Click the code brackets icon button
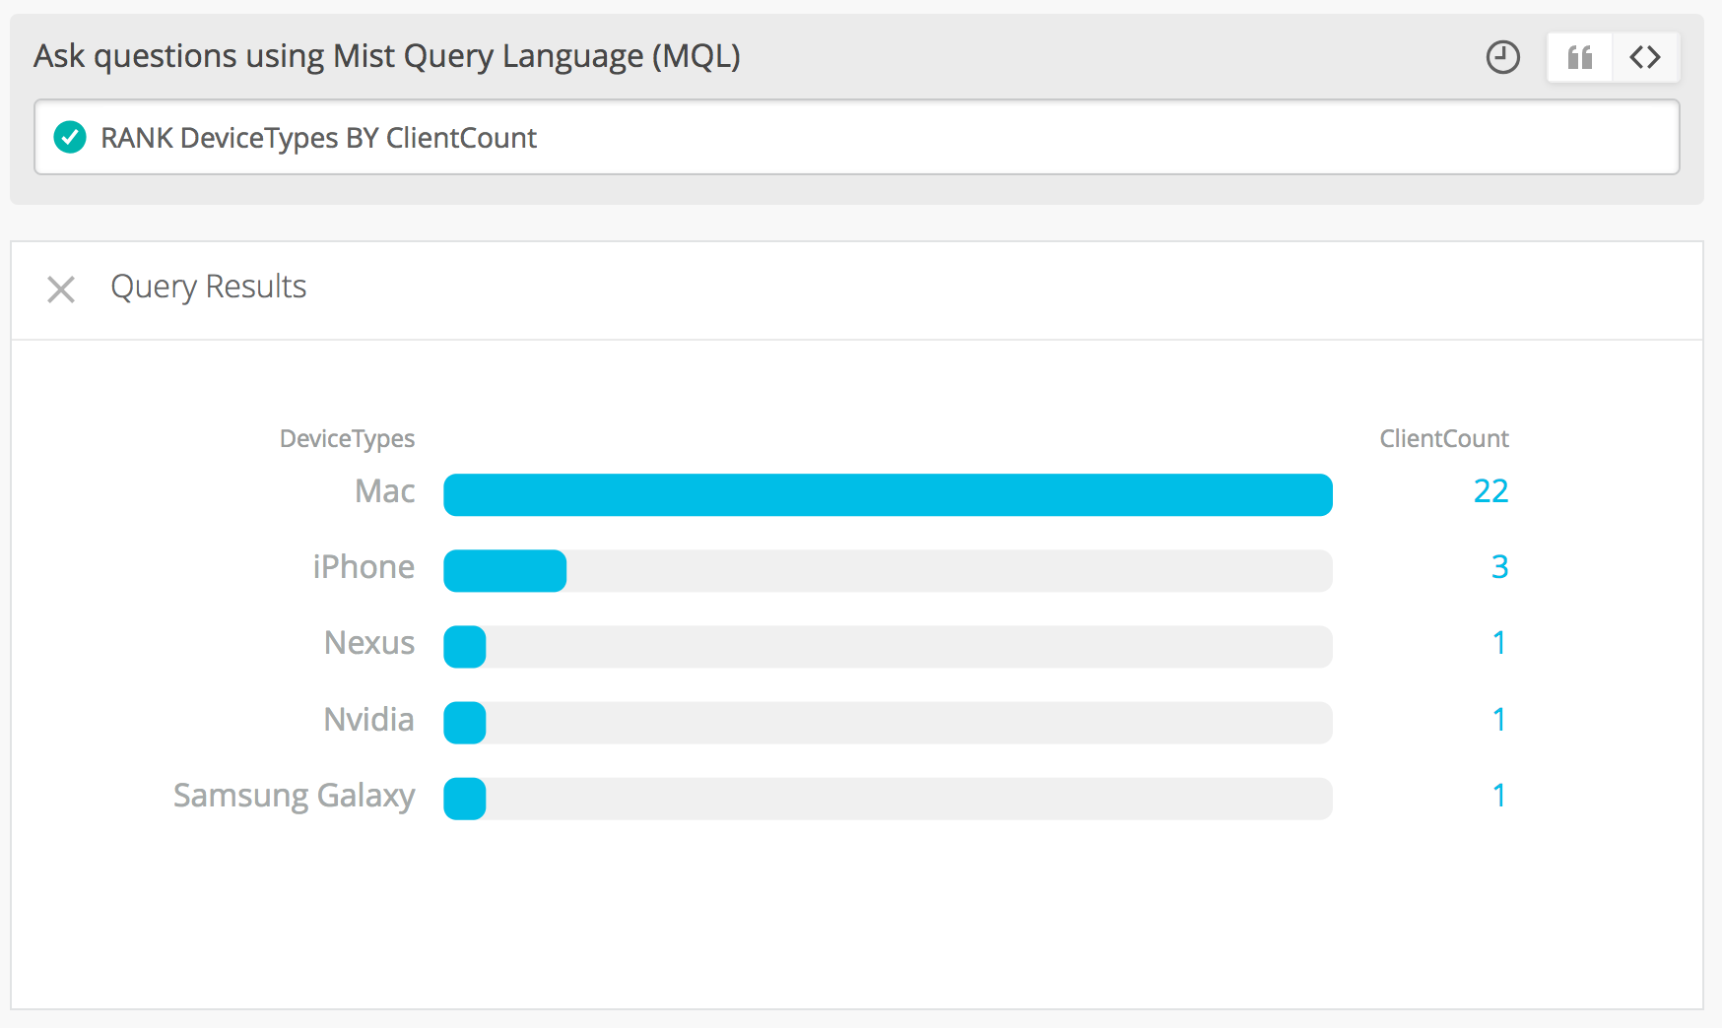This screenshot has width=1722, height=1028. click(1645, 57)
